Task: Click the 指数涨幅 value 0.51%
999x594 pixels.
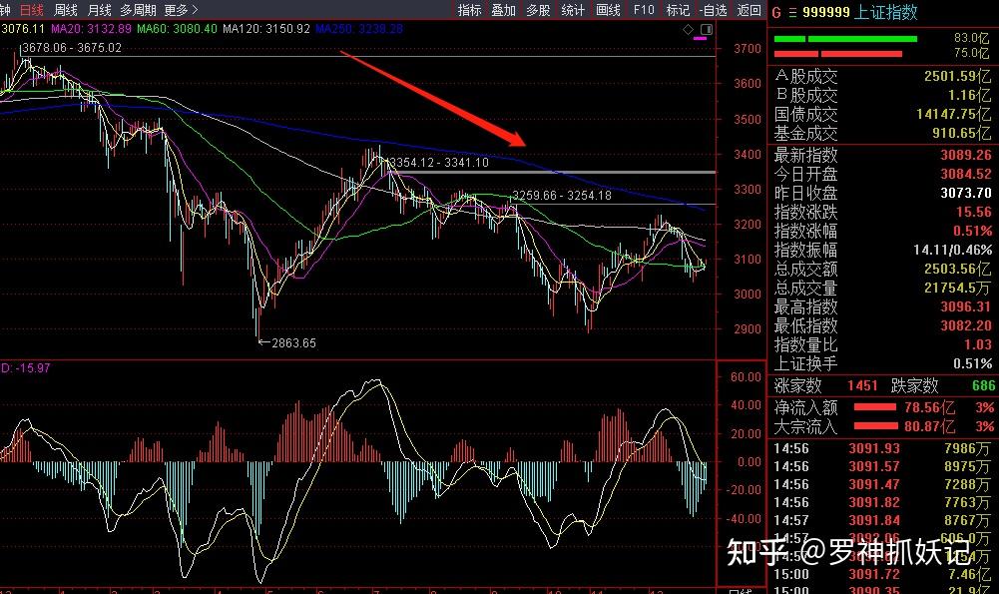Action: pyautogui.click(x=973, y=231)
